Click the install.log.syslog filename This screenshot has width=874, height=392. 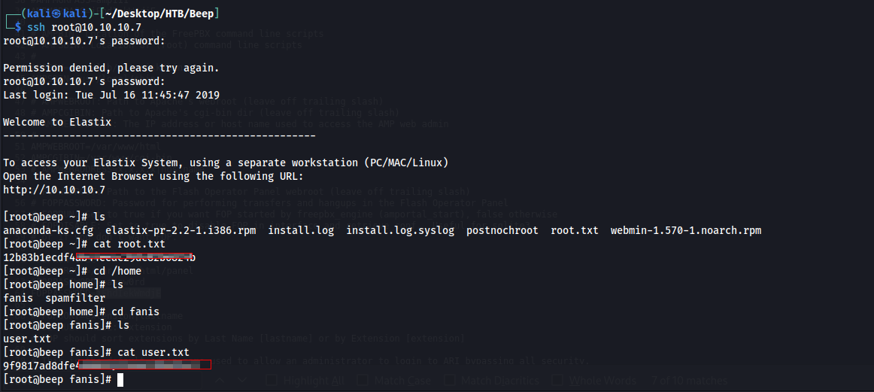click(400, 230)
